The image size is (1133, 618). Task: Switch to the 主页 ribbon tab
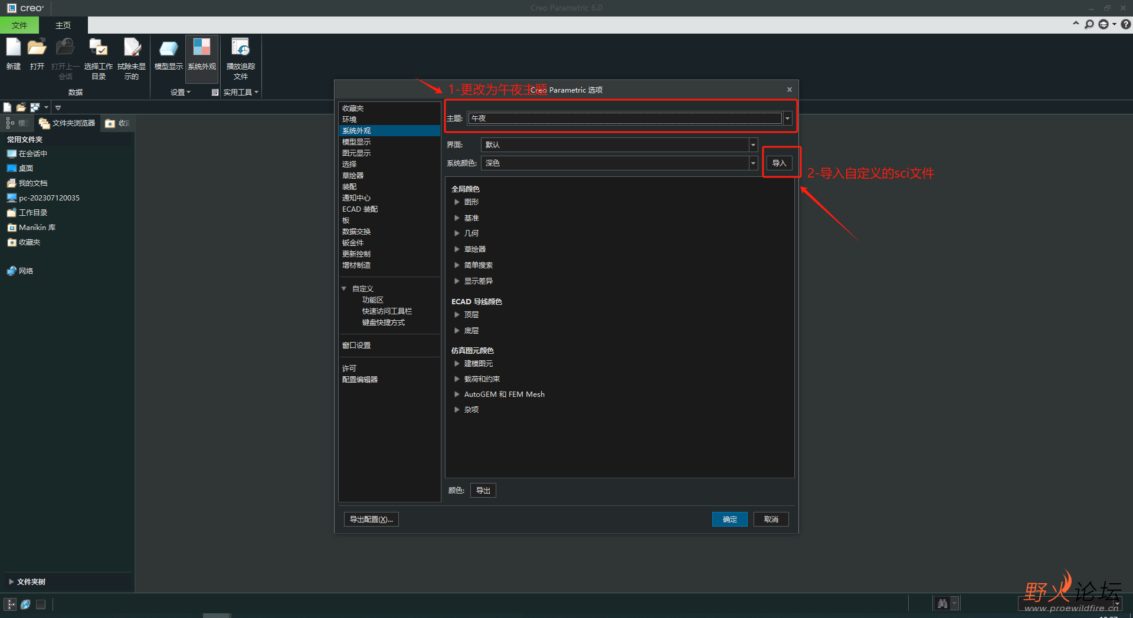pos(63,25)
